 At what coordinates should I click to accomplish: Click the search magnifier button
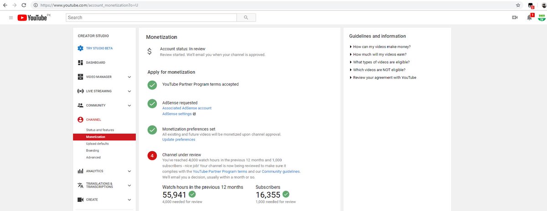click(246, 17)
